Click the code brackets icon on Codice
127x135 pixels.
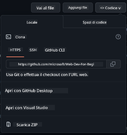102,8
